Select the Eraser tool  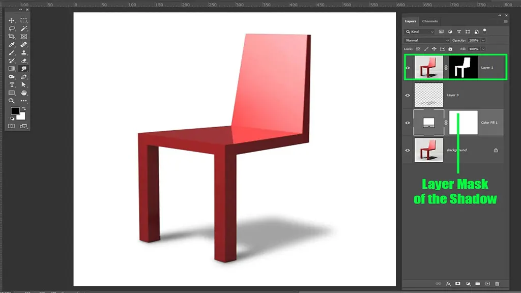pyautogui.click(x=23, y=61)
